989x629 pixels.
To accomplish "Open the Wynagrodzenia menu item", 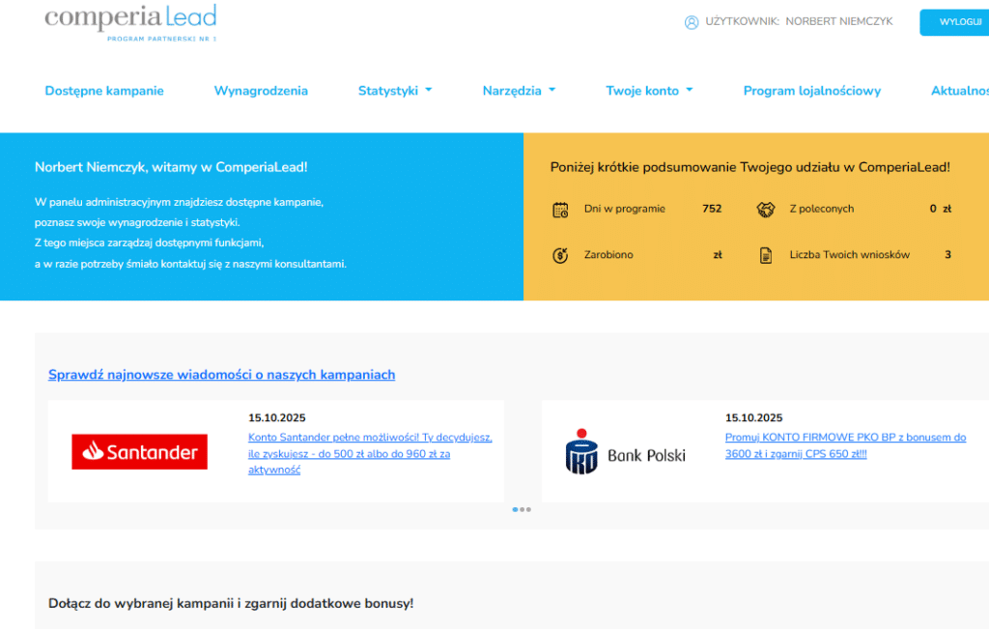I will point(261,91).
